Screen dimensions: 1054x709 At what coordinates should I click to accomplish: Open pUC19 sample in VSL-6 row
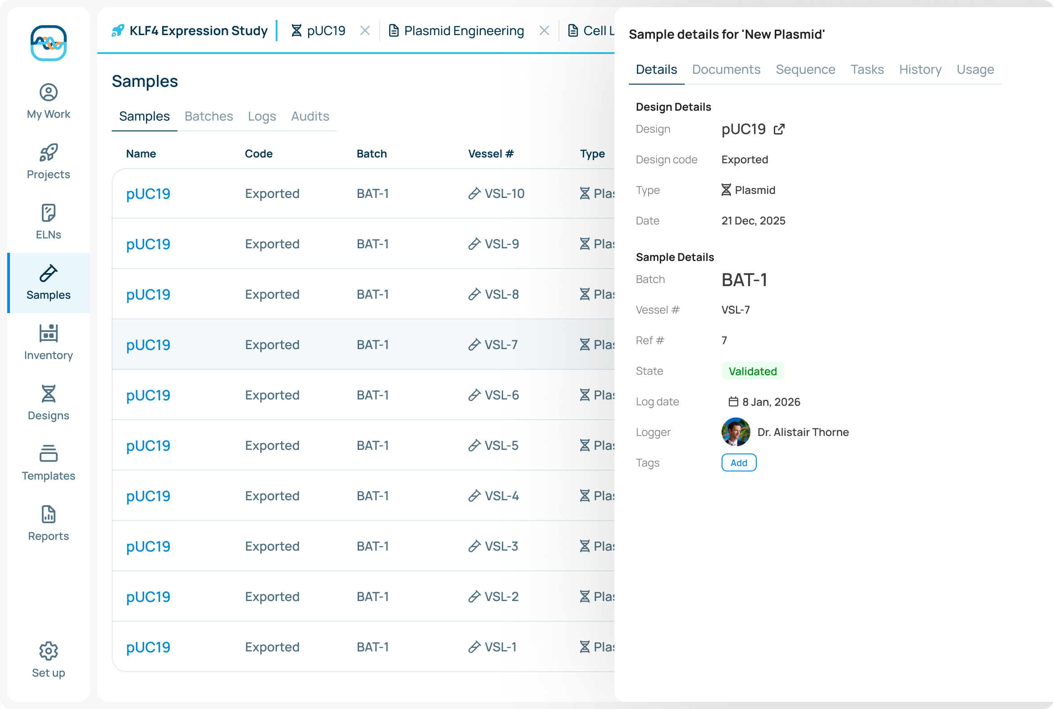pos(148,395)
